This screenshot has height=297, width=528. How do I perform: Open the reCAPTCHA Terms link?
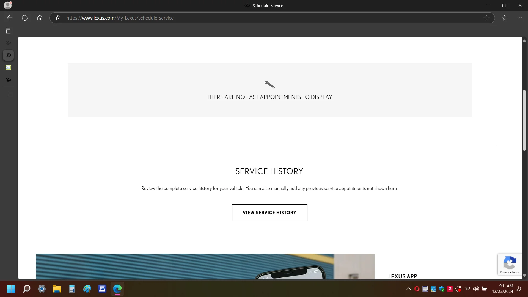coord(516,272)
